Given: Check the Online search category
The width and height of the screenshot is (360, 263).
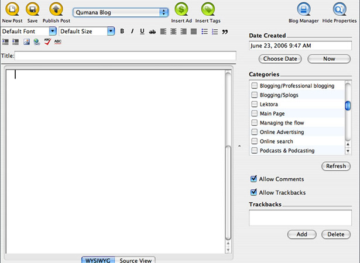Looking at the screenshot, I should (x=255, y=141).
